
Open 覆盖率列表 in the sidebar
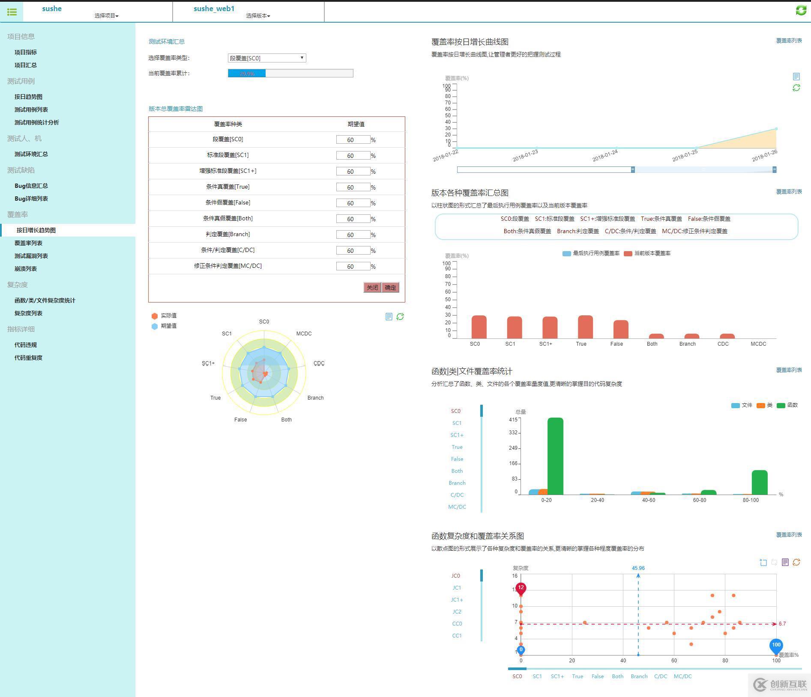28,243
